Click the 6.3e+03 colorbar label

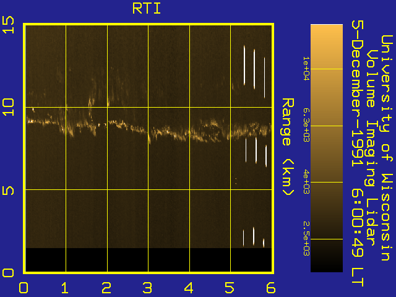[x=306, y=125]
